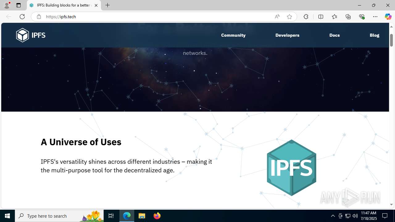395x222 pixels.
Task: Launch Firefox from the taskbar
Action: click(x=157, y=216)
